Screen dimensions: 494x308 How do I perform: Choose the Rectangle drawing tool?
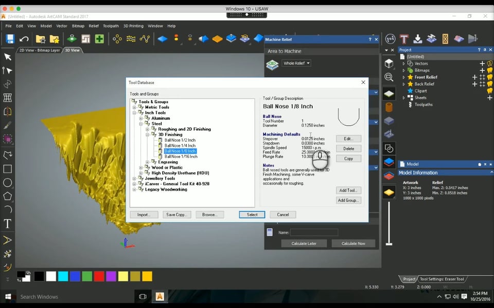coord(8,169)
